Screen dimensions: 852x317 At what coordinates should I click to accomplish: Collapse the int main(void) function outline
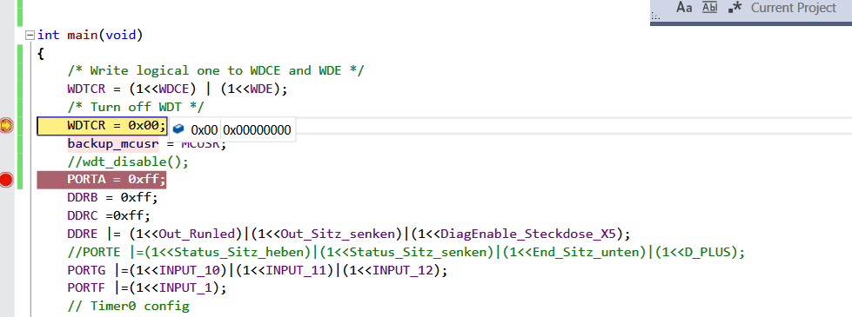(30, 36)
